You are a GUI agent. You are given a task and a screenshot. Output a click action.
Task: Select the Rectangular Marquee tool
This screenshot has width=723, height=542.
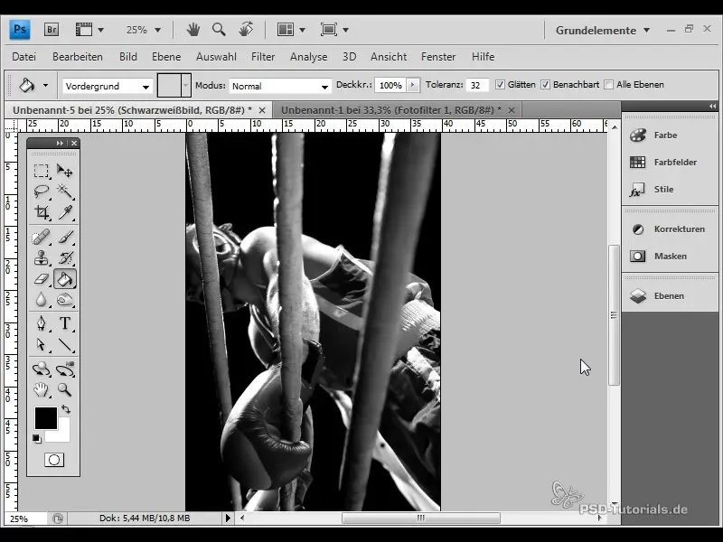41,171
